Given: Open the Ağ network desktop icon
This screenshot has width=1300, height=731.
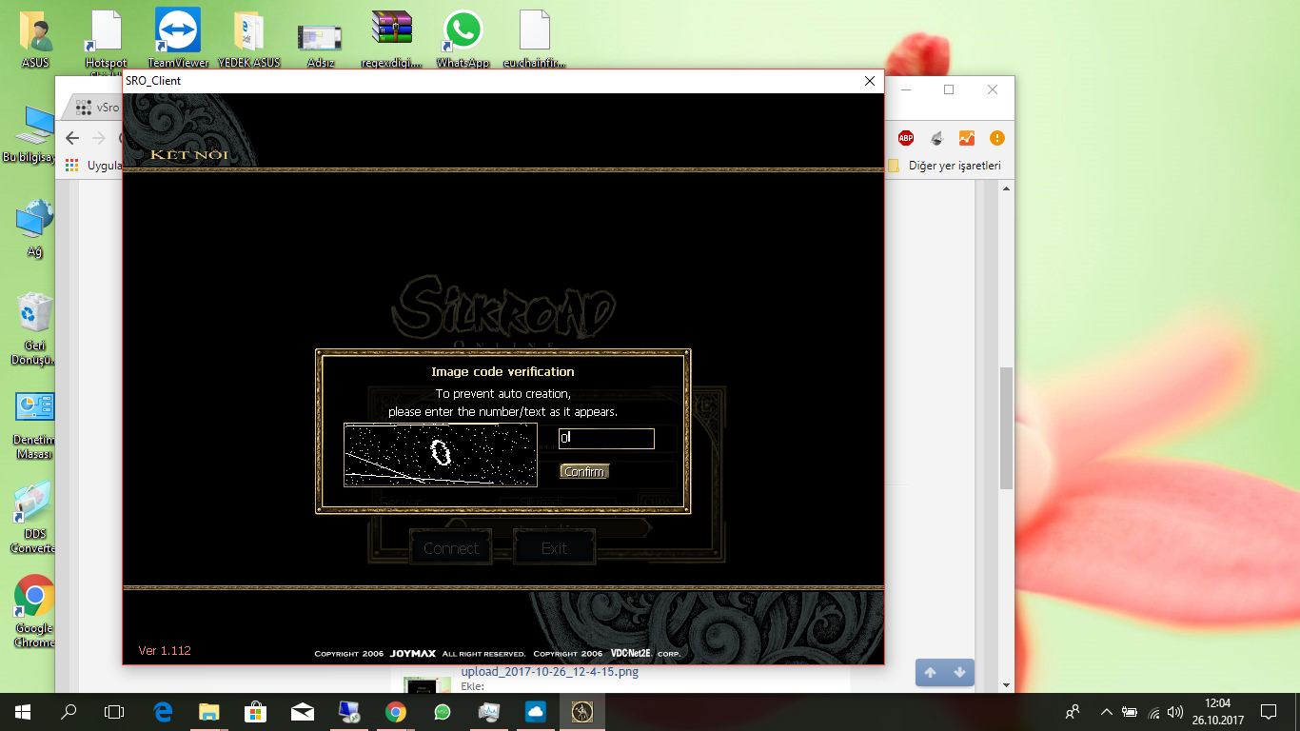Looking at the screenshot, I should point(35,228).
